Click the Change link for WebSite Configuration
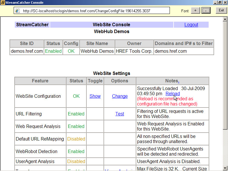This screenshot has height=171, width=228. [120, 96]
